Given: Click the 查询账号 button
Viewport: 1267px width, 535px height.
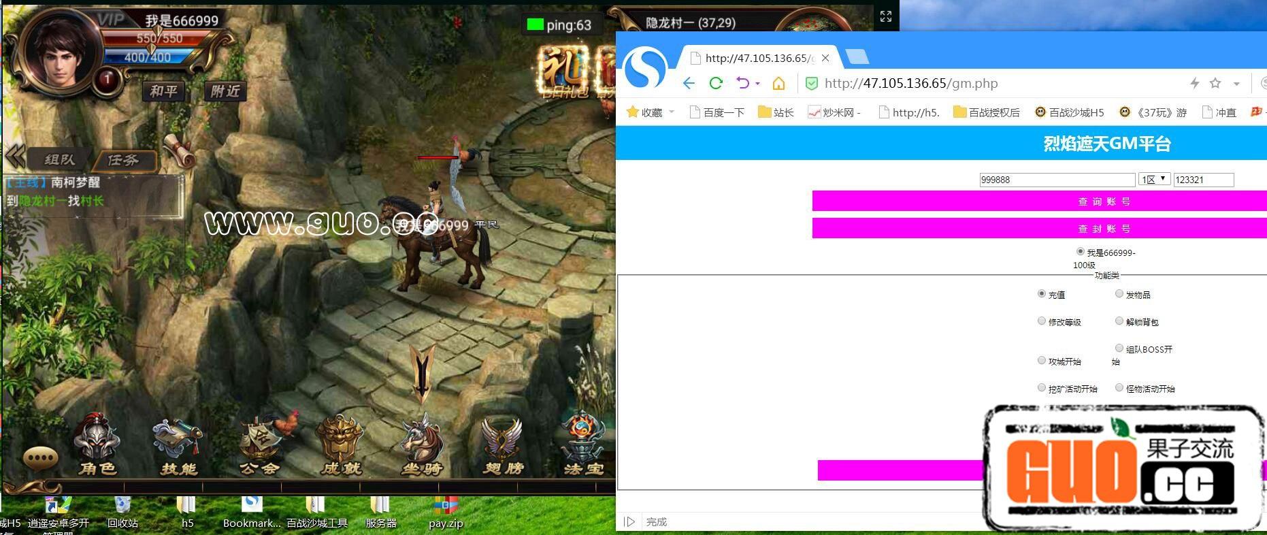Looking at the screenshot, I should 1038,201.
